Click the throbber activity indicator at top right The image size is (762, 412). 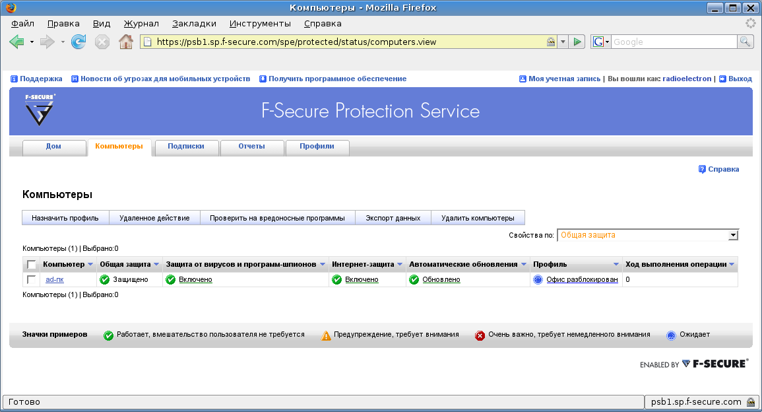click(751, 23)
